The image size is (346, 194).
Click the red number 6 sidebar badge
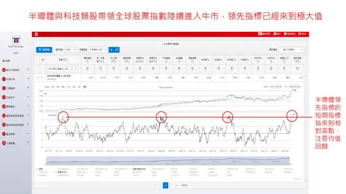tap(4, 125)
